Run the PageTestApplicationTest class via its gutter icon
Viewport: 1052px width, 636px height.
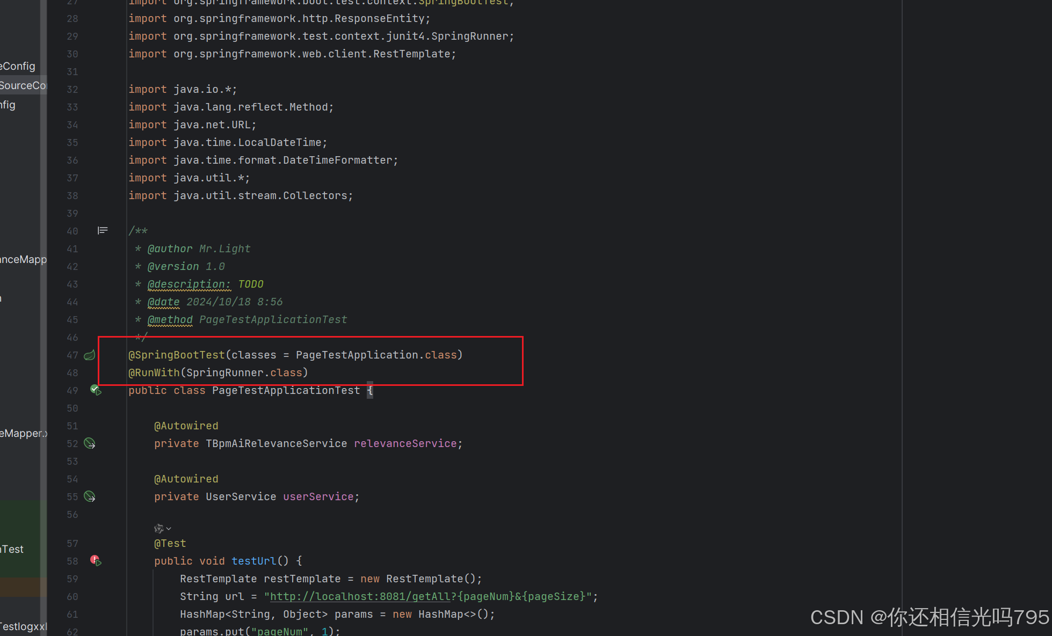96,390
